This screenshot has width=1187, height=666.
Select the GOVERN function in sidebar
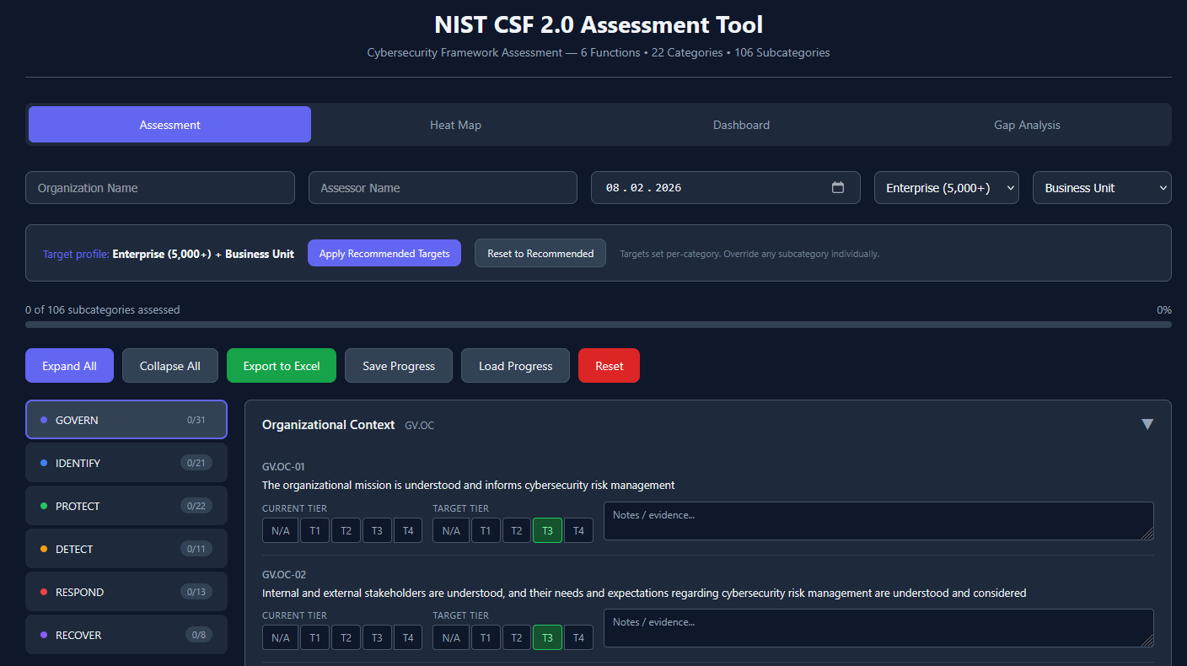[x=126, y=420]
